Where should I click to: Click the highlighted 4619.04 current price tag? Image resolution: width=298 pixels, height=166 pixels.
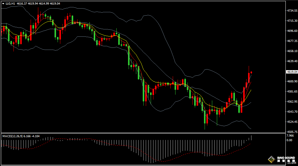292,72
